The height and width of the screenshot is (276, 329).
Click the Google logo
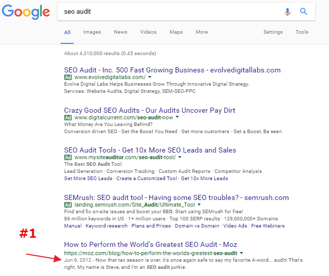(x=26, y=12)
